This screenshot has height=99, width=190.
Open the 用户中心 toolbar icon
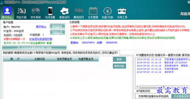click(7, 13)
